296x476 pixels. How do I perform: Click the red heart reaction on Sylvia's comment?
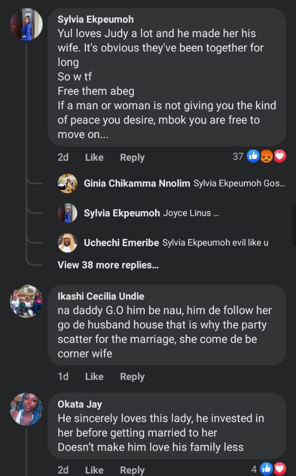click(280, 156)
